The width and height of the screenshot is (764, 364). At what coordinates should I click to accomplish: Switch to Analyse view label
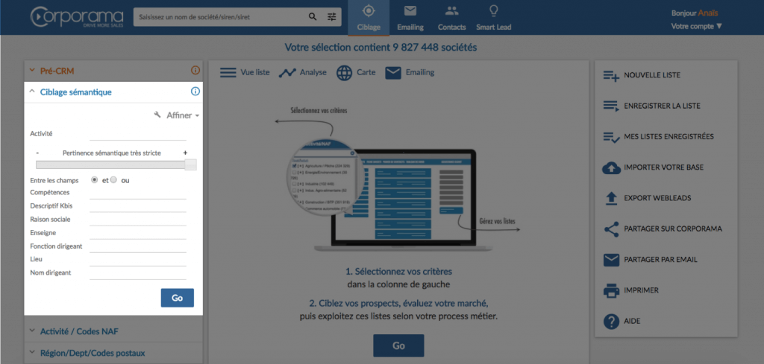click(313, 72)
